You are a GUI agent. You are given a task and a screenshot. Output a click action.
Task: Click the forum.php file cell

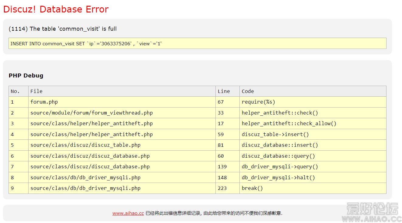pos(44,102)
